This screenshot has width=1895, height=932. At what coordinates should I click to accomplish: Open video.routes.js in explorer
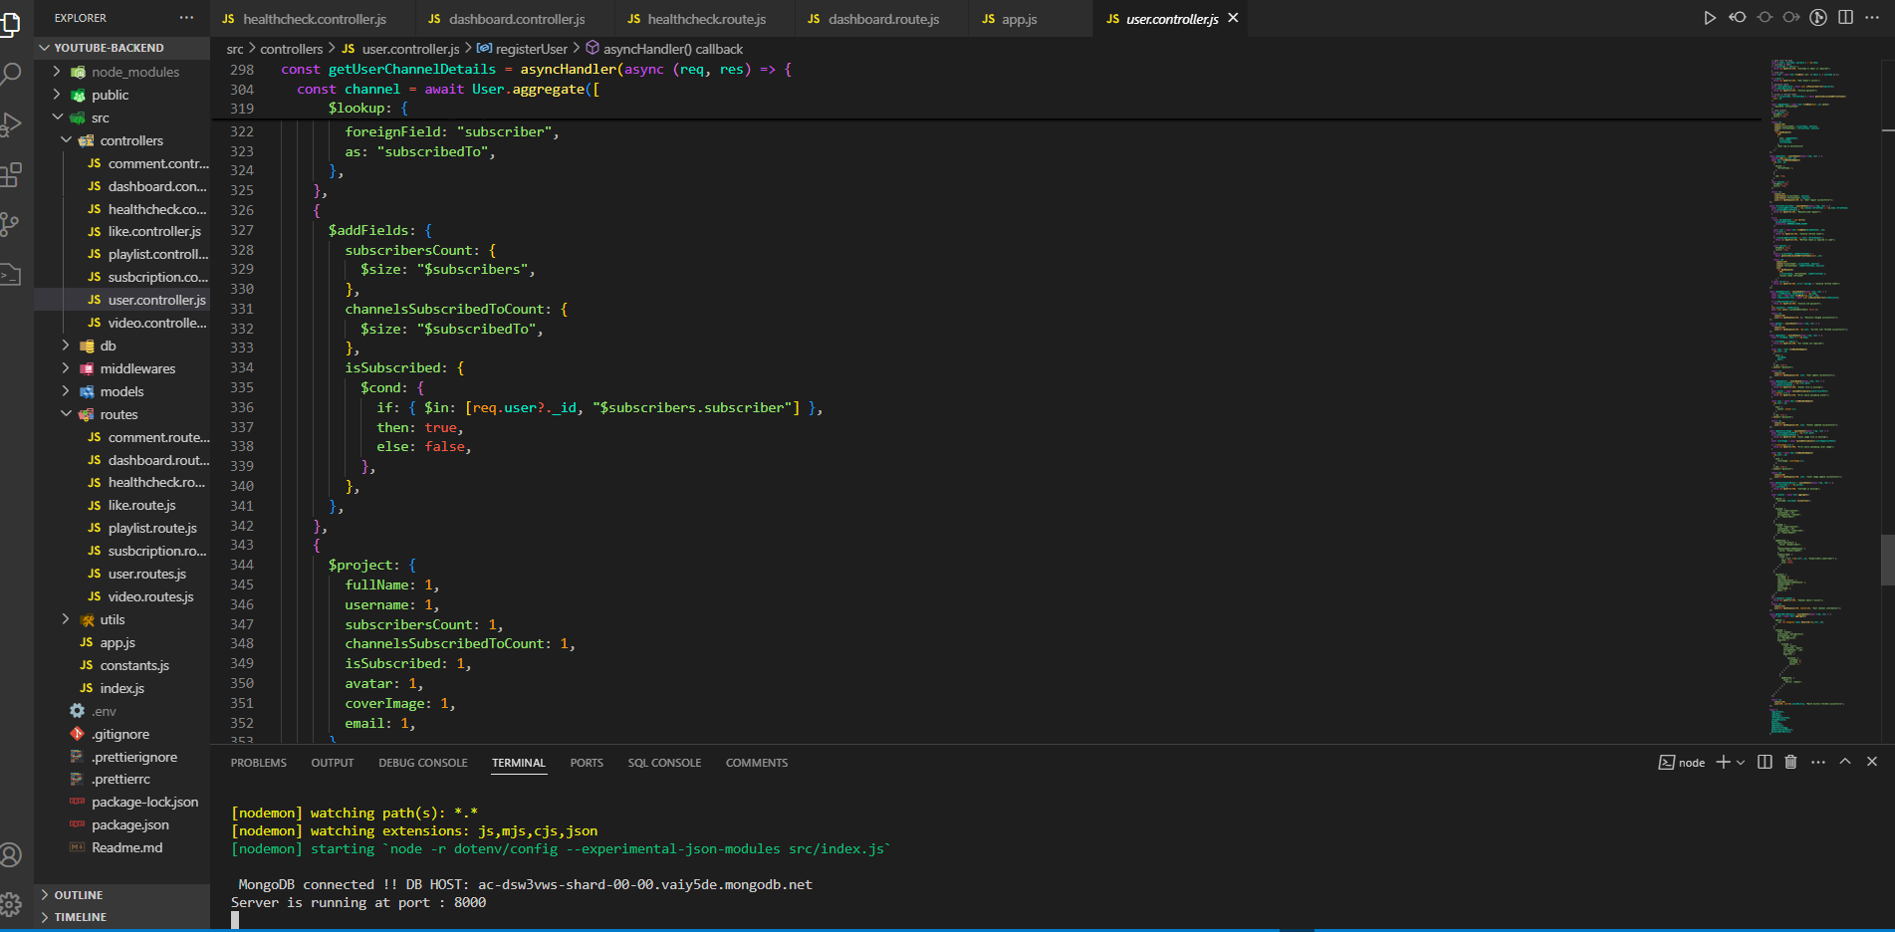pyautogui.click(x=121, y=596)
